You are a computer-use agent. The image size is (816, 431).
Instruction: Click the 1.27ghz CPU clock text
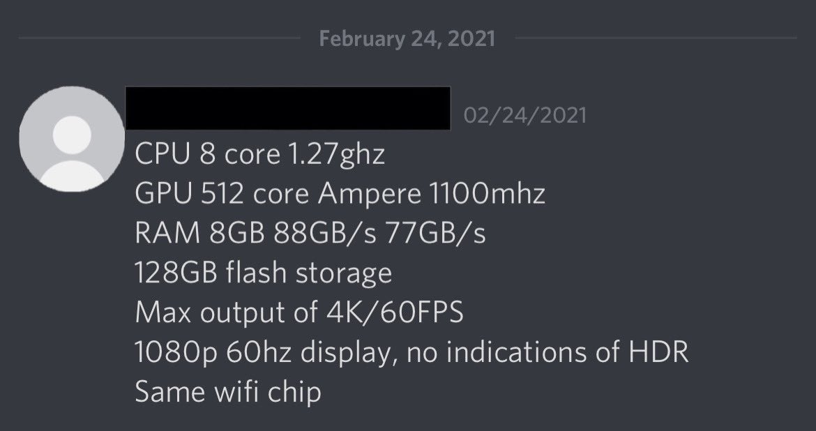(x=336, y=154)
